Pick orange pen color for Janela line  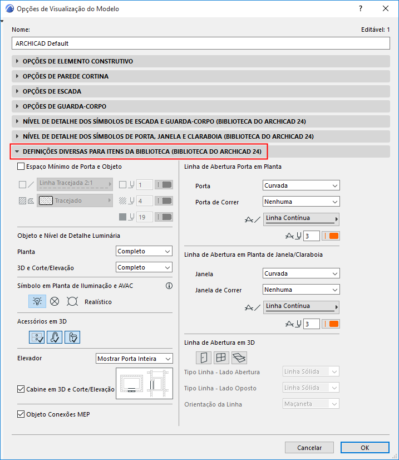click(331, 324)
